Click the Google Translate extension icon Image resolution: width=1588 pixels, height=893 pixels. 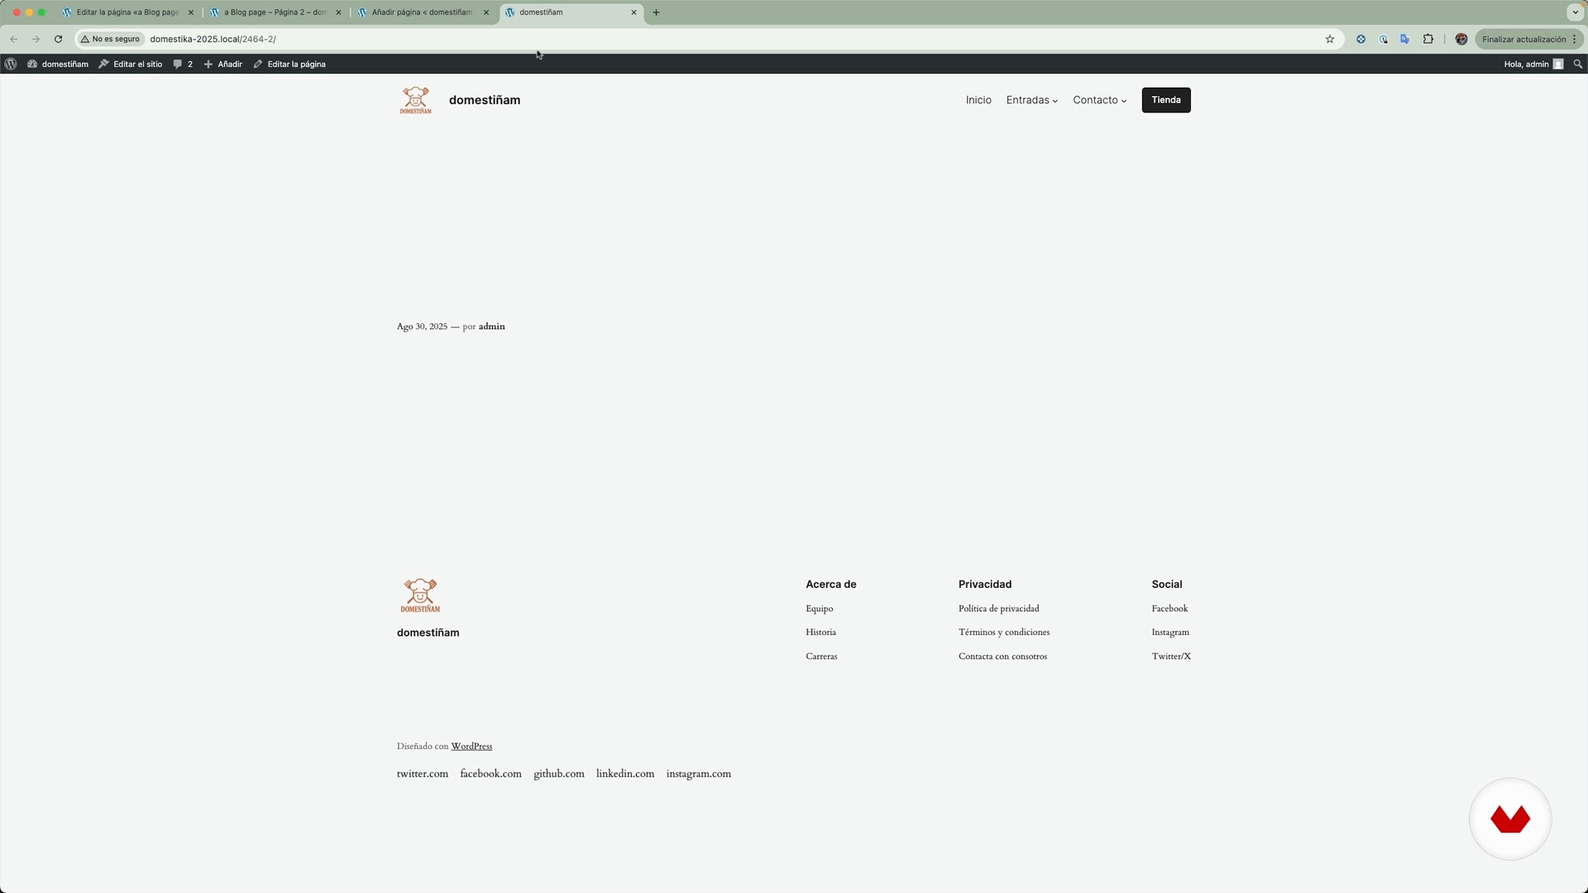point(1405,39)
